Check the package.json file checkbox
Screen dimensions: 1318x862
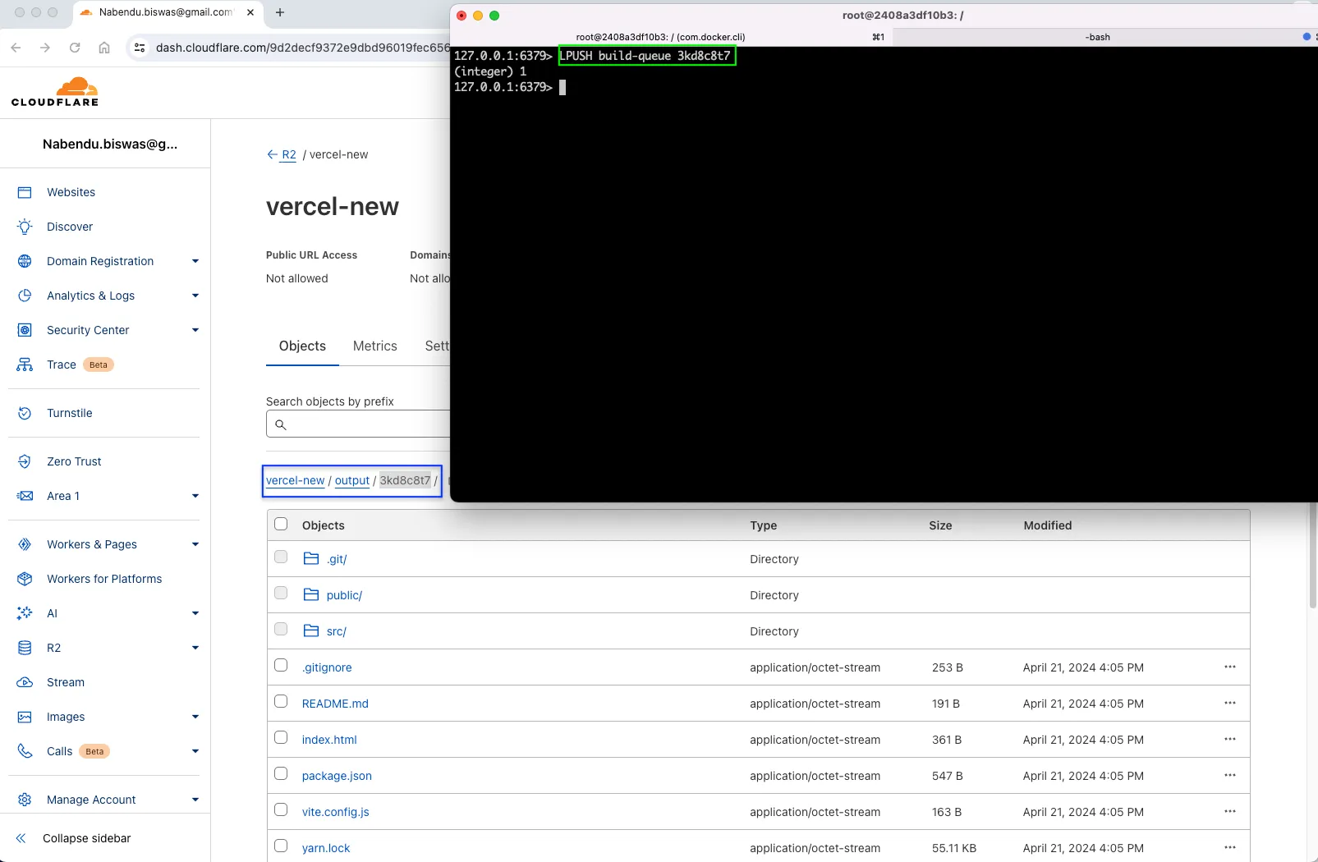281,773
